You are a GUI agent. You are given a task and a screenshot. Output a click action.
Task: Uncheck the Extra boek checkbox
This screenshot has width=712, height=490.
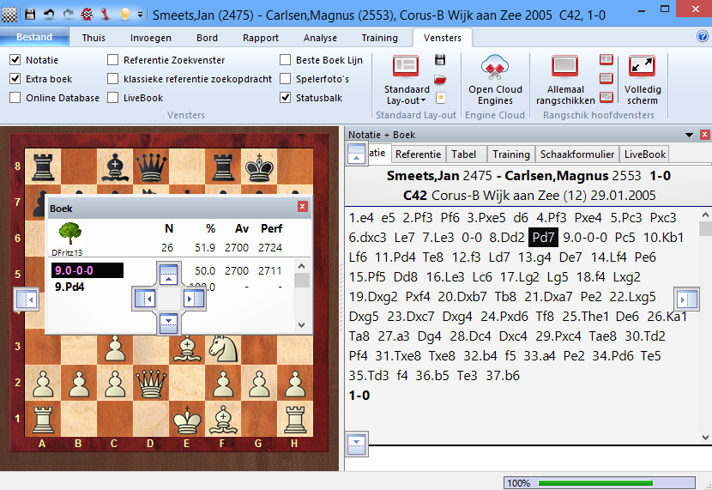(15, 79)
